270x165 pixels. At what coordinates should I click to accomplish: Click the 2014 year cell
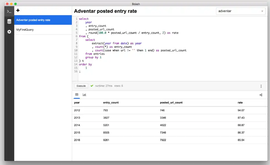click(x=77, y=125)
